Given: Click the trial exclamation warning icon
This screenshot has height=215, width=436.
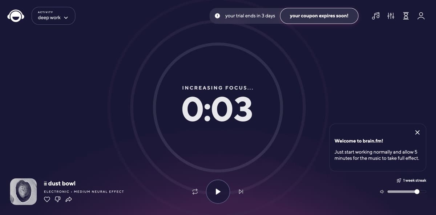Looking at the screenshot, I should [217, 16].
